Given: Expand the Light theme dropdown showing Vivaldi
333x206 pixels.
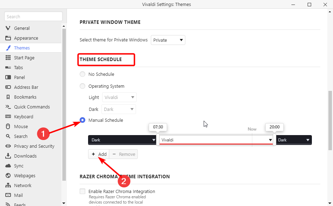Looking at the screenshot, I should click(x=119, y=97).
